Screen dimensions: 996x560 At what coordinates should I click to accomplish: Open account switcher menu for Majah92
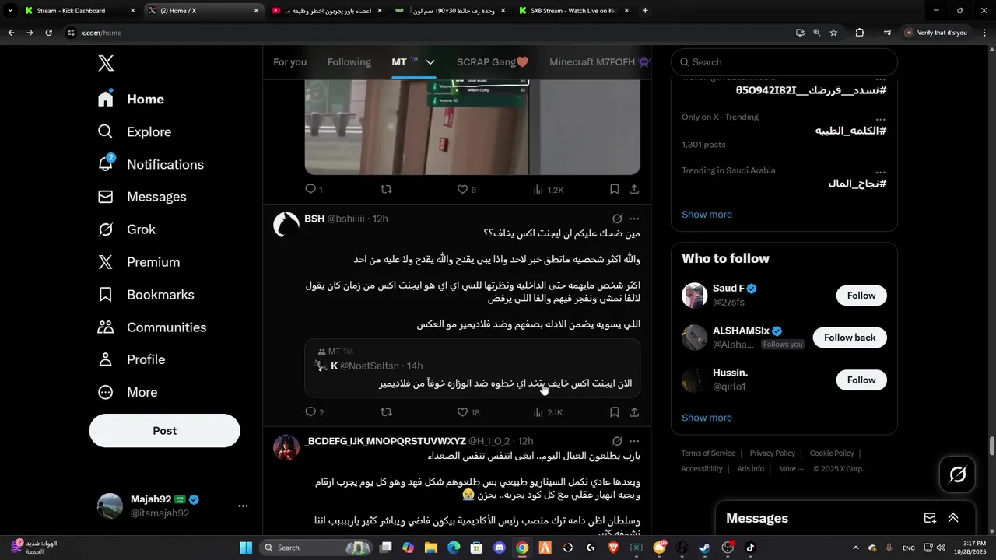pos(243,506)
